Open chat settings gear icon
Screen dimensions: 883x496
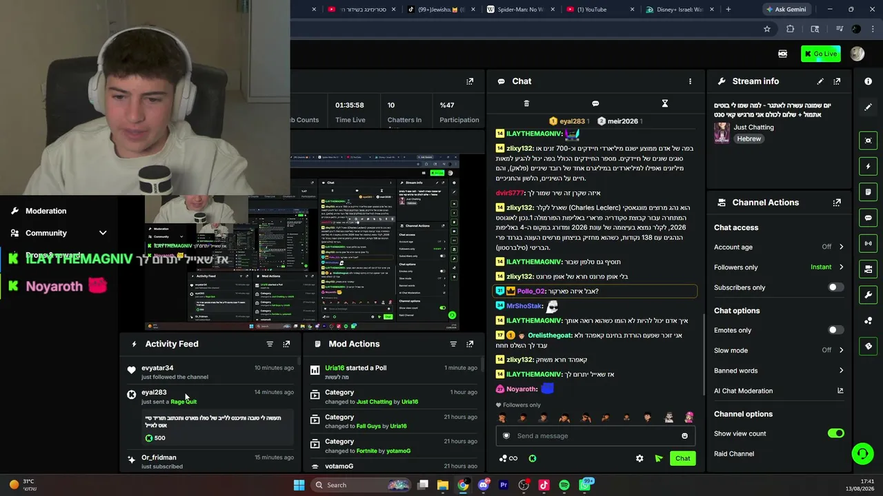tap(639, 458)
